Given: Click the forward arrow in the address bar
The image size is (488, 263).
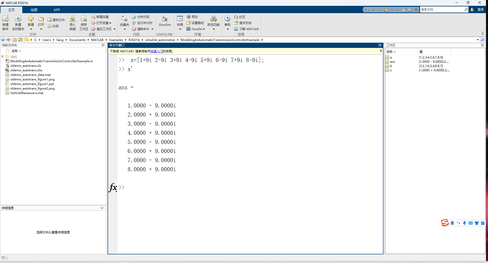Looking at the screenshot, I should (x=9, y=40).
